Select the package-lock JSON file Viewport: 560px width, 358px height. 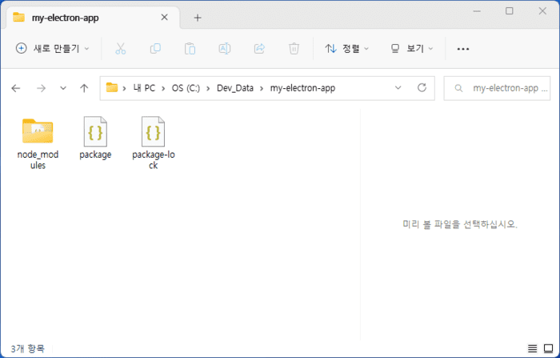point(154,143)
